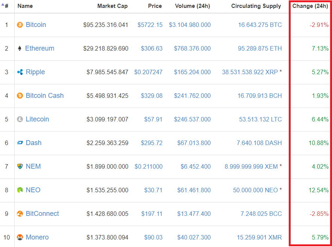
Task: Open NEO circulating supply 50.000.000 link
Action: (255, 190)
